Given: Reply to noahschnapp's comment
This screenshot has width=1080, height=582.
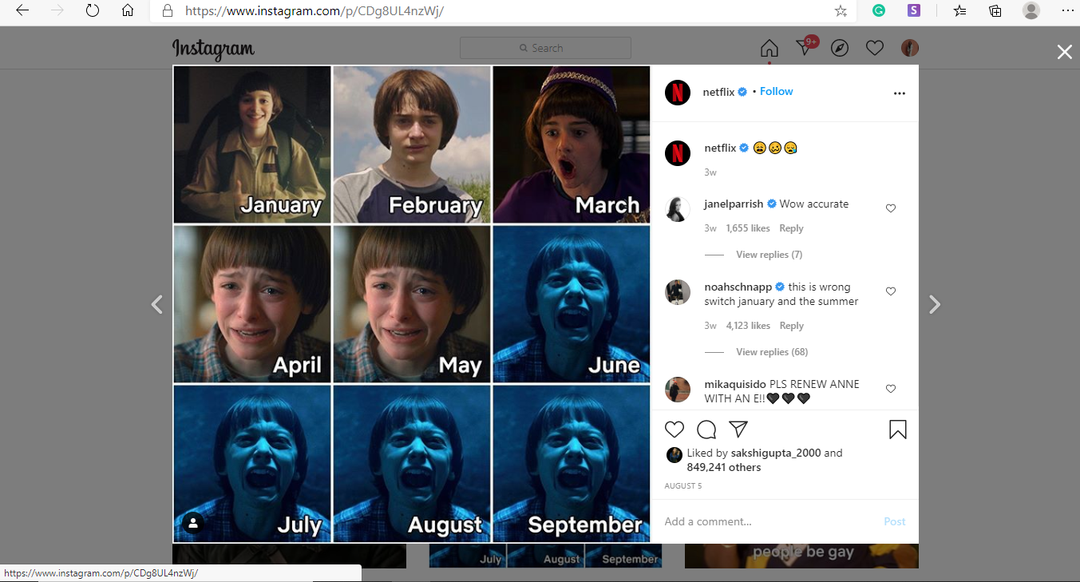Looking at the screenshot, I should [791, 326].
